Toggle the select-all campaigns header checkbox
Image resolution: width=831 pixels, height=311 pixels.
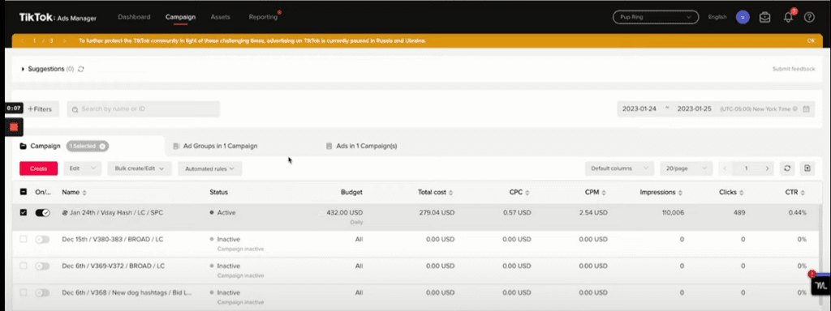[x=23, y=192]
